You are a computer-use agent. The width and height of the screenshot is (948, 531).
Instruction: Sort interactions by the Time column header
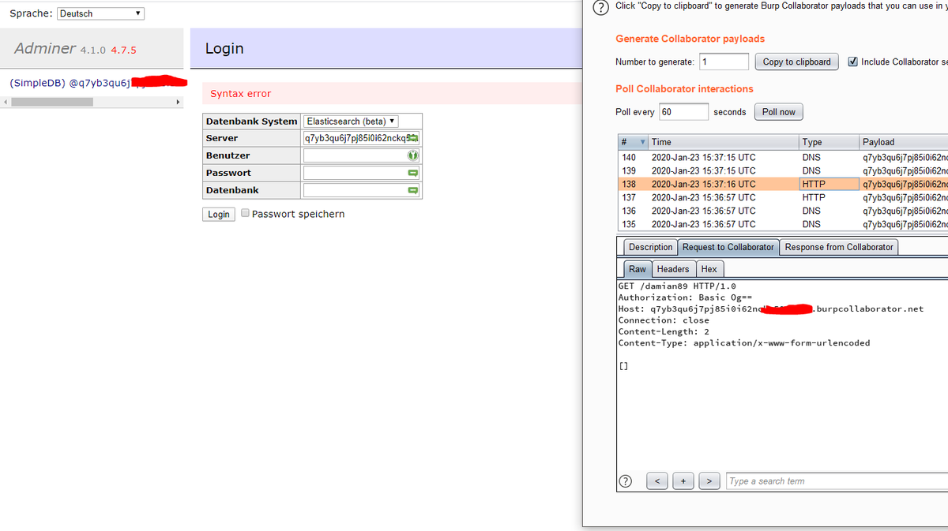[x=724, y=142]
